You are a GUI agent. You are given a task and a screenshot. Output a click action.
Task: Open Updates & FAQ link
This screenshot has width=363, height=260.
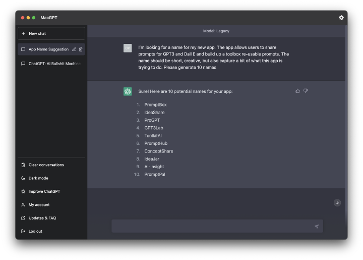(x=51, y=218)
